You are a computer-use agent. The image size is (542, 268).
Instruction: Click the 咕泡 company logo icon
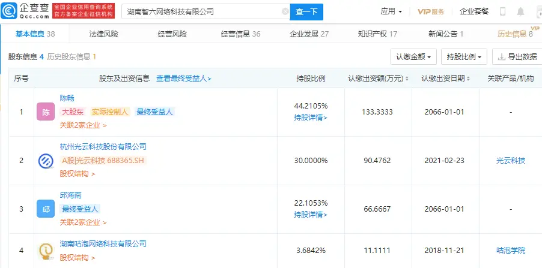coord(46,251)
